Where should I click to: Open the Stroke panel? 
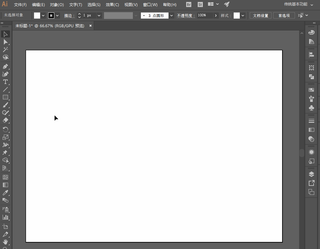pos(311,121)
